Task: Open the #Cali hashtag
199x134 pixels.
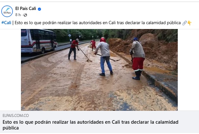Action: (6, 23)
